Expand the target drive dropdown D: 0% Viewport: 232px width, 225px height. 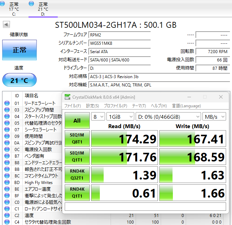[168, 117]
